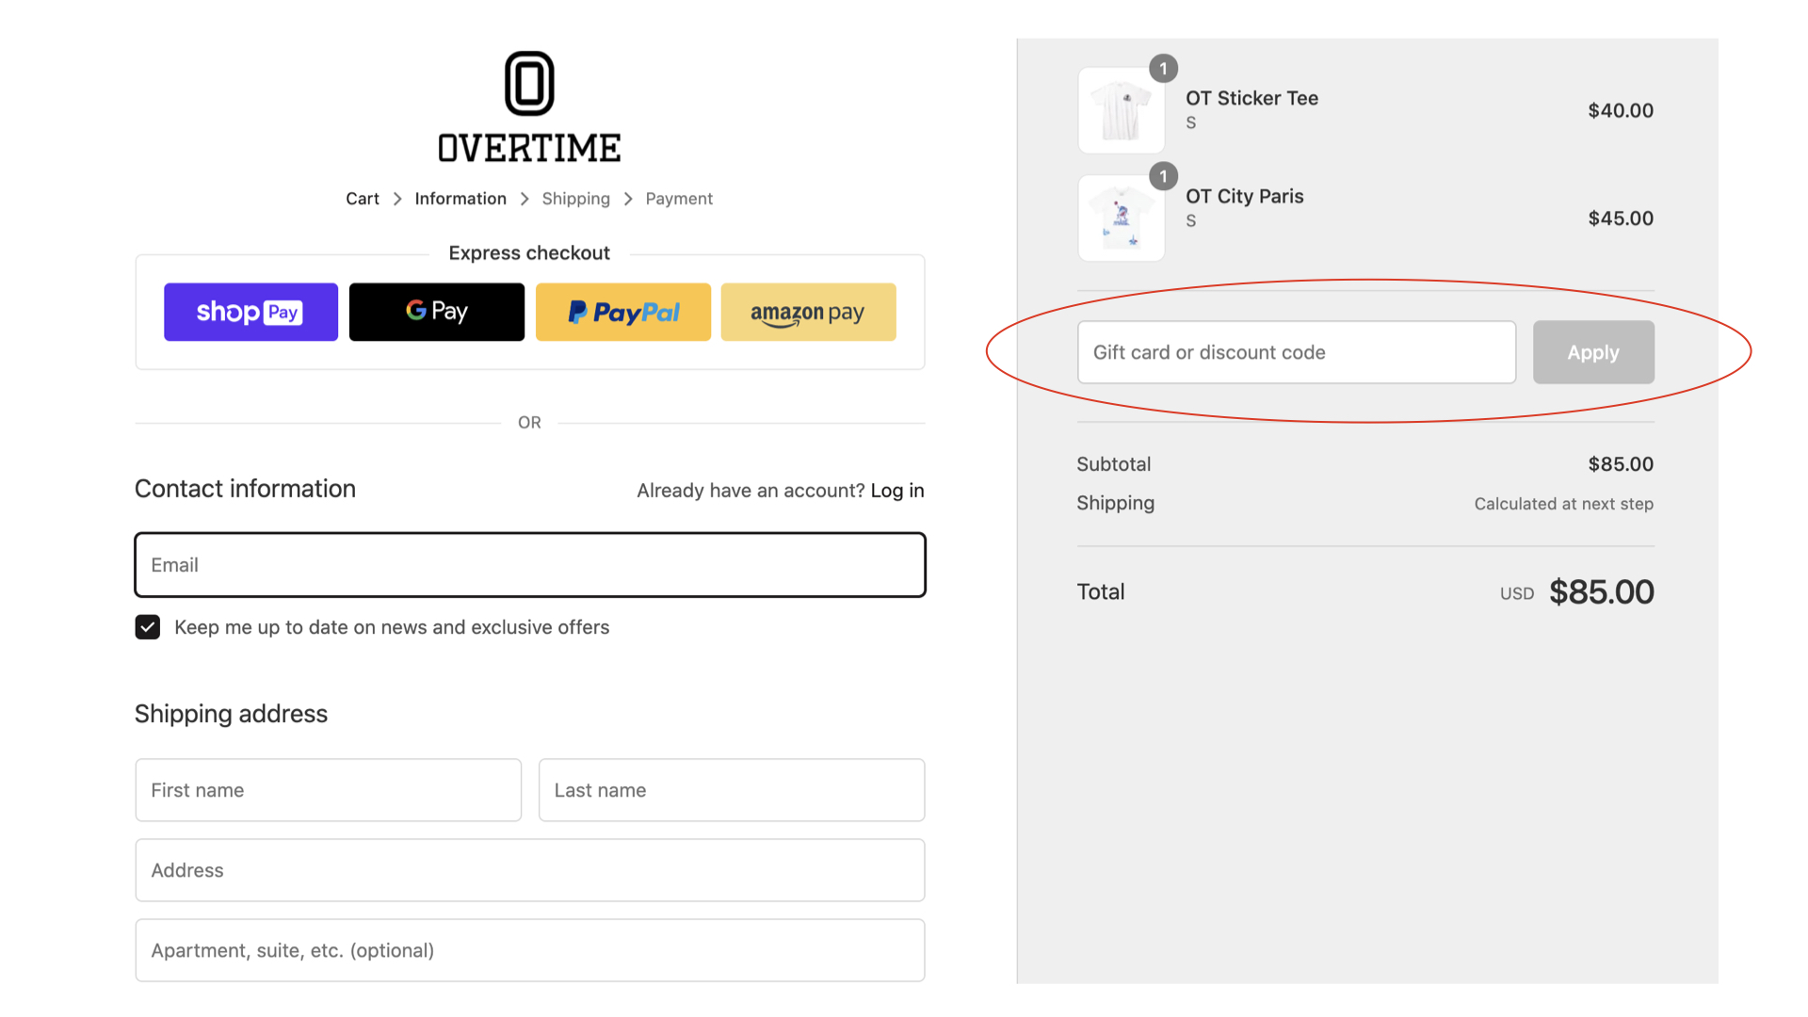The image size is (1808, 1017).
Task: Focus the gift card or discount code field
Action: click(x=1296, y=352)
